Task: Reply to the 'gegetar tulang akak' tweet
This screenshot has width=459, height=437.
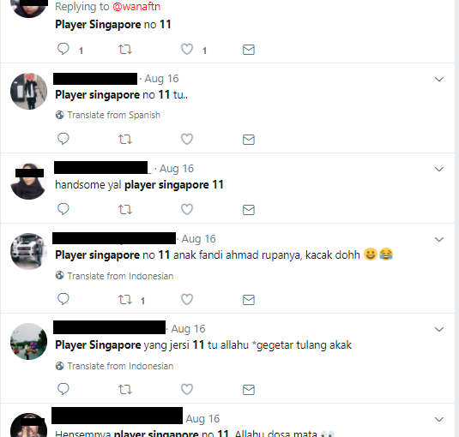Action: click(63, 389)
